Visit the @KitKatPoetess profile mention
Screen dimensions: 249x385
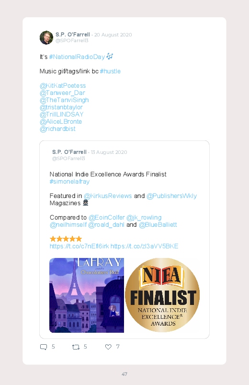(x=63, y=86)
